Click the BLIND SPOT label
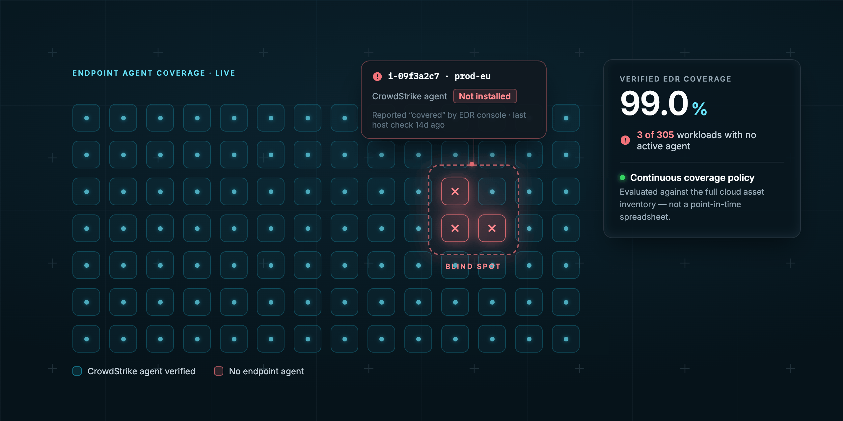 click(x=473, y=266)
